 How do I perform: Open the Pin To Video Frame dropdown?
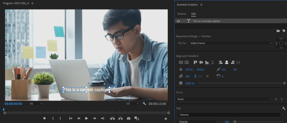[x=230, y=43]
